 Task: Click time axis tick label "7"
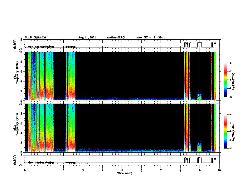[x=161, y=170]
